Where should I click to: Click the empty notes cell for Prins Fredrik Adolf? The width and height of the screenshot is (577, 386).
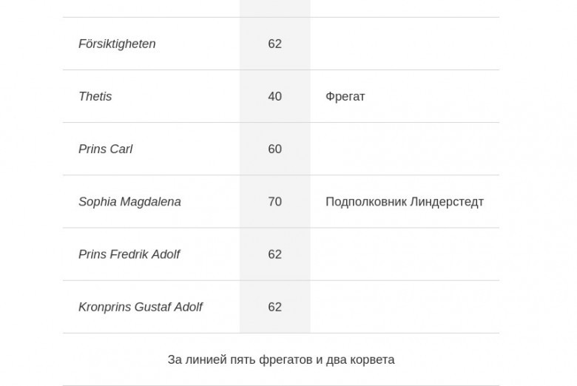point(405,254)
